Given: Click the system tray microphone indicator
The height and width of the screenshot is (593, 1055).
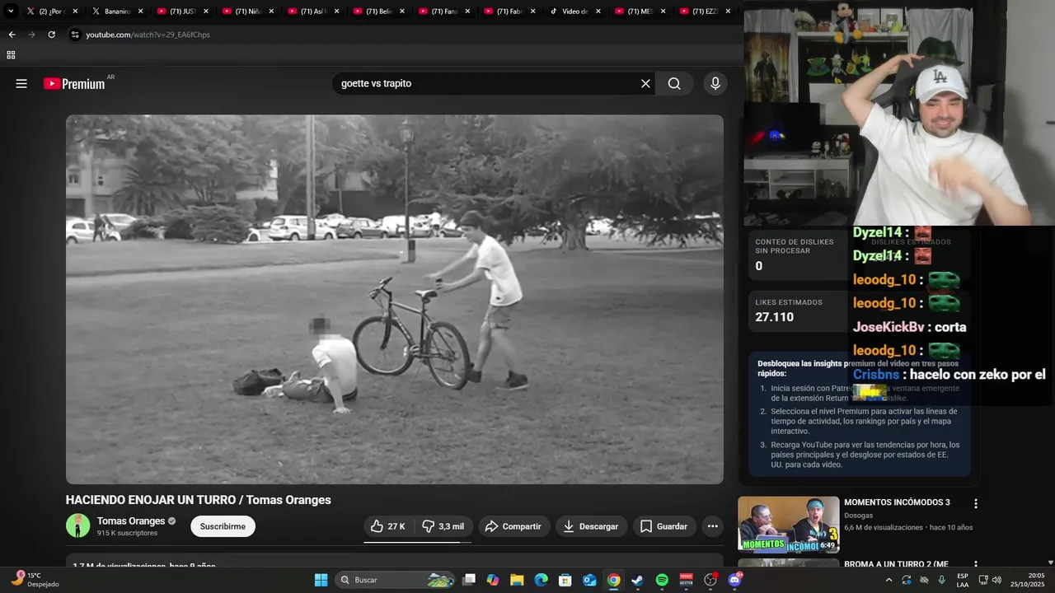Looking at the screenshot, I should 942,580.
